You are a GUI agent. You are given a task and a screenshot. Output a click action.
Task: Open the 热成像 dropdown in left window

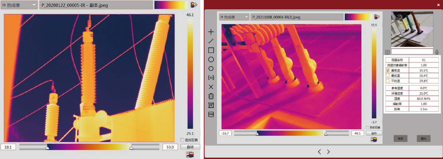point(34,5)
